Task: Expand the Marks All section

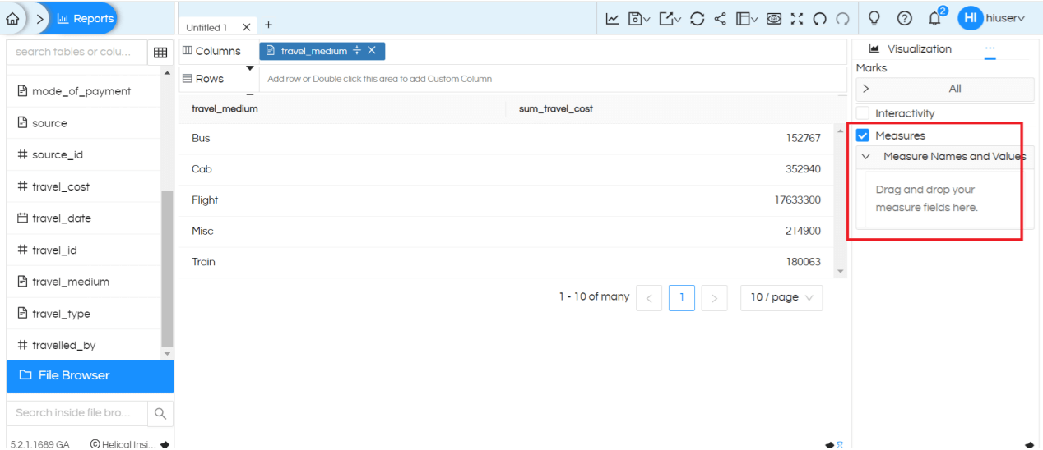Action: [945, 89]
